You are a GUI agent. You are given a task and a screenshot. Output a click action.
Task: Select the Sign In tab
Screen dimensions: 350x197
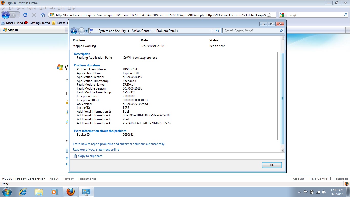(33, 30)
